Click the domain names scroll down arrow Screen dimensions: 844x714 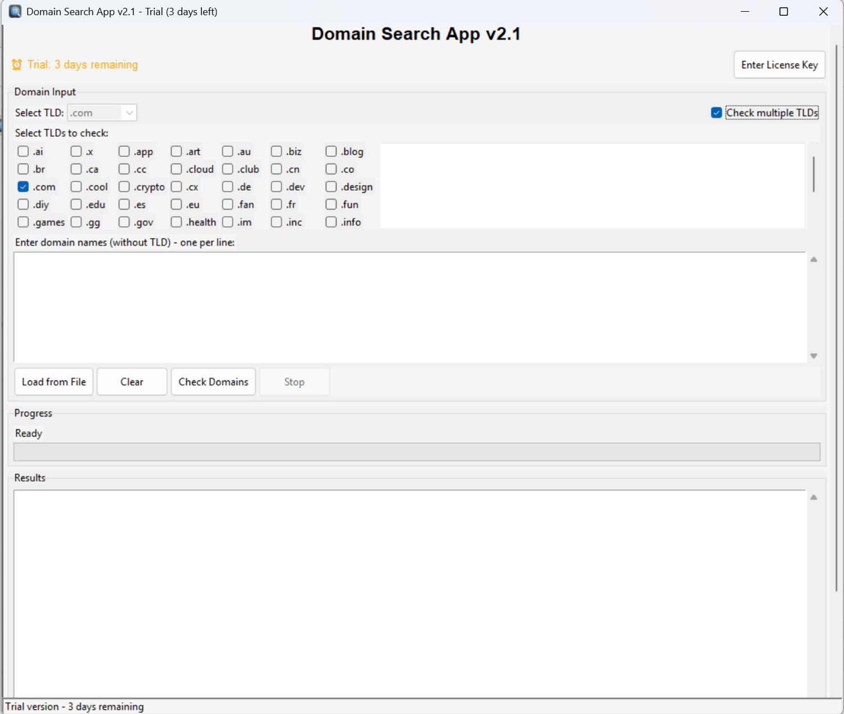pos(814,356)
